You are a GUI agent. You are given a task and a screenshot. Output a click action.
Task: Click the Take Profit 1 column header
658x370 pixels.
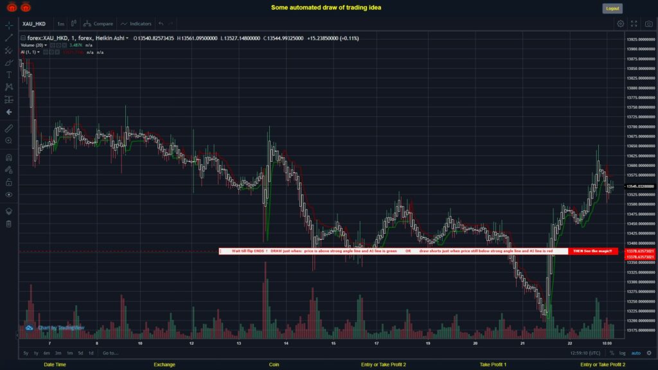coord(493,365)
